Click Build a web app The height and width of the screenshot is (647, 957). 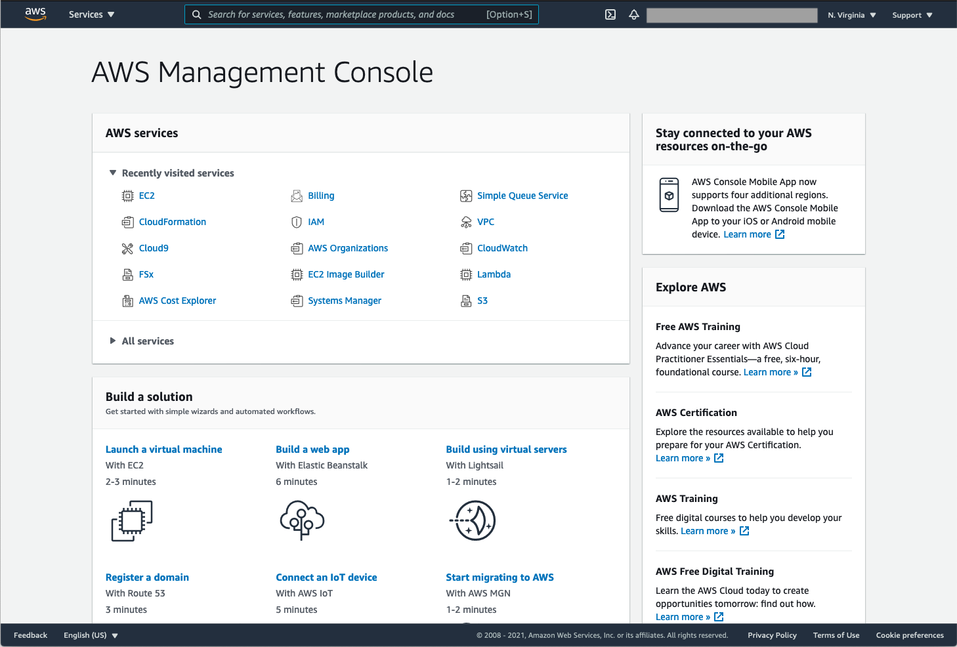(x=312, y=449)
